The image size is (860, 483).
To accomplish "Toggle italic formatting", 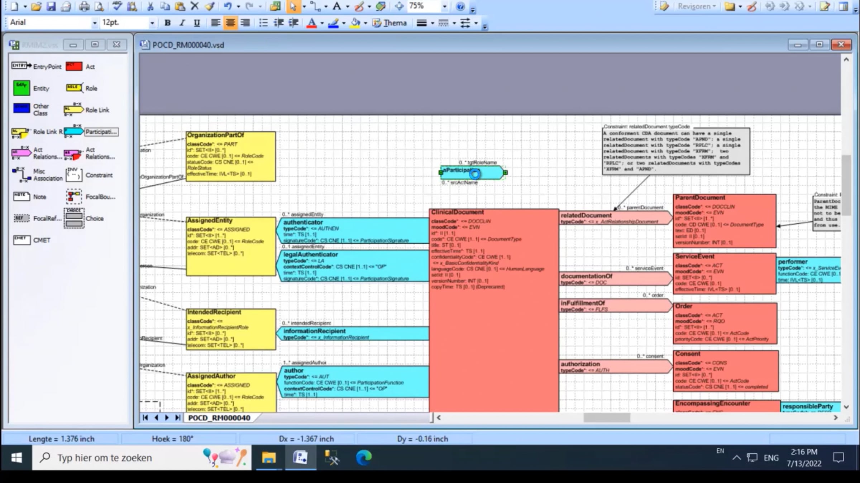I will click(182, 23).
